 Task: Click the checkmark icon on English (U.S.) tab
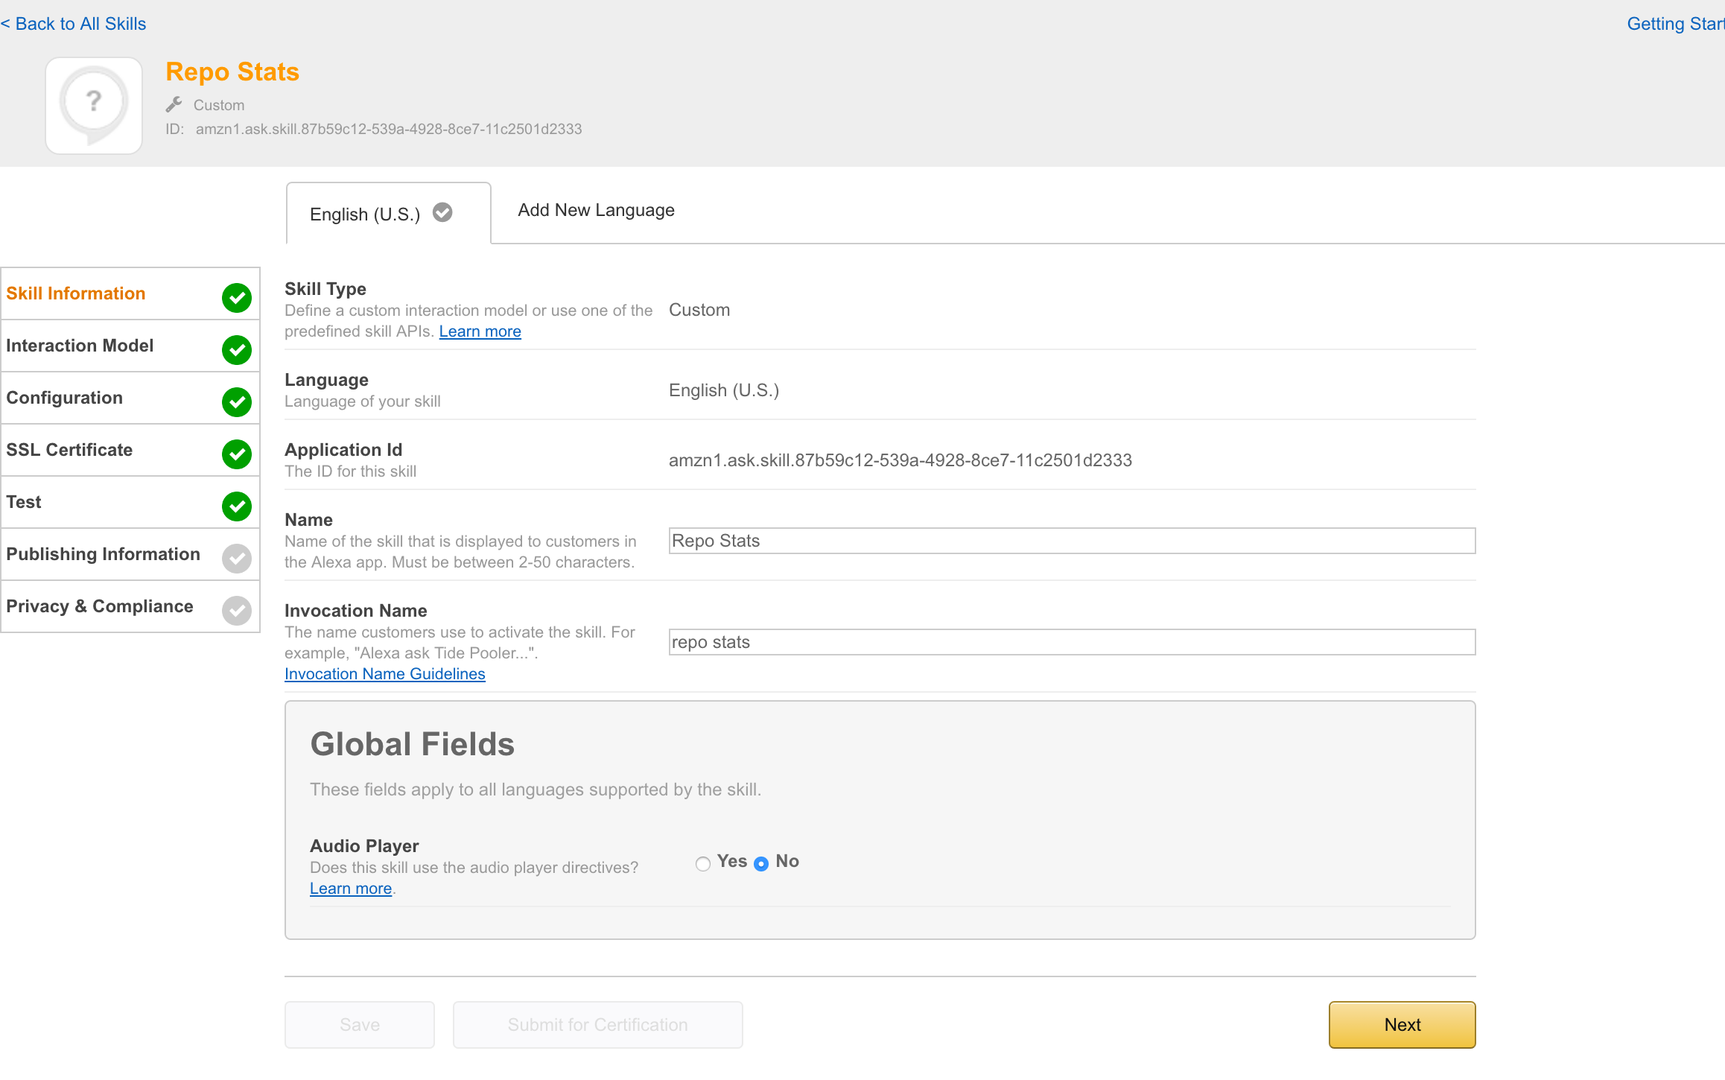[x=442, y=213]
